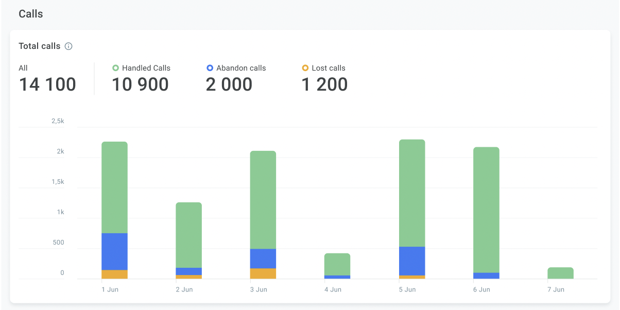This screenshot has height=310, width=620.
Task: Click the All total value 14 100
Action: (47, 84)
